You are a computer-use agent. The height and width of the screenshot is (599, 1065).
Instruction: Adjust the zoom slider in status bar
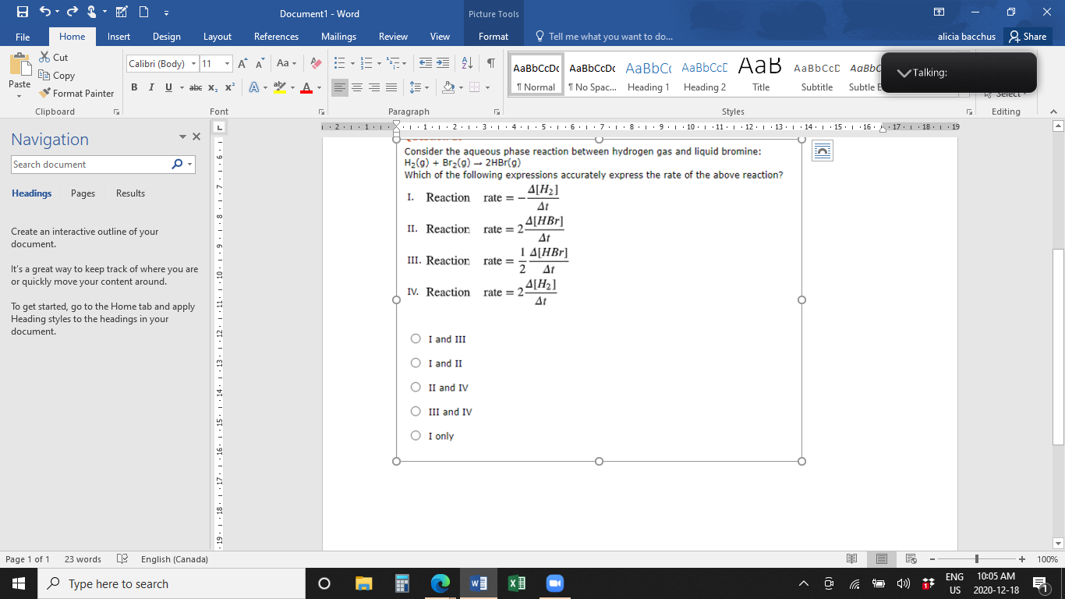coord(975,558)
